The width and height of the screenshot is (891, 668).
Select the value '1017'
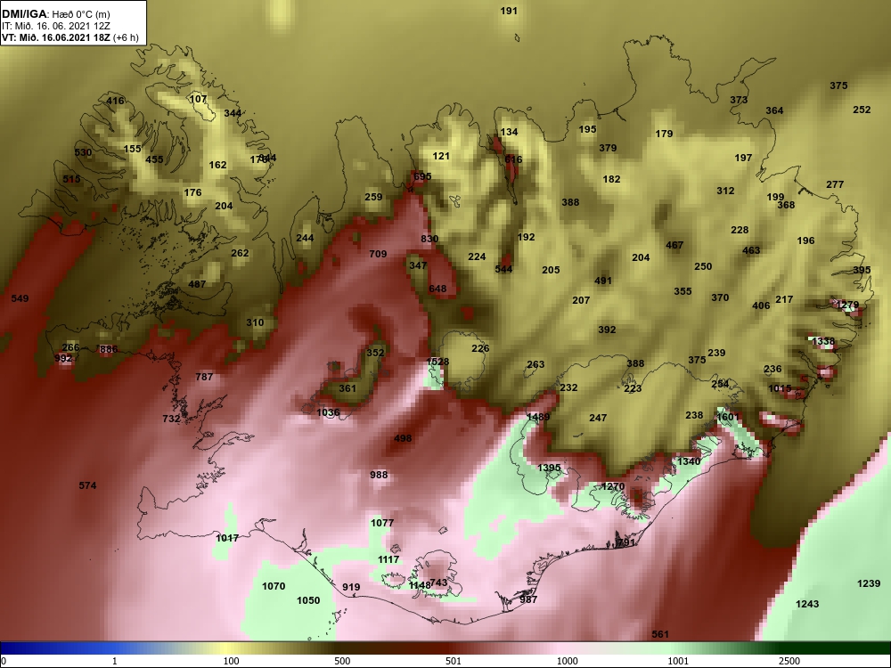(227, 538)
